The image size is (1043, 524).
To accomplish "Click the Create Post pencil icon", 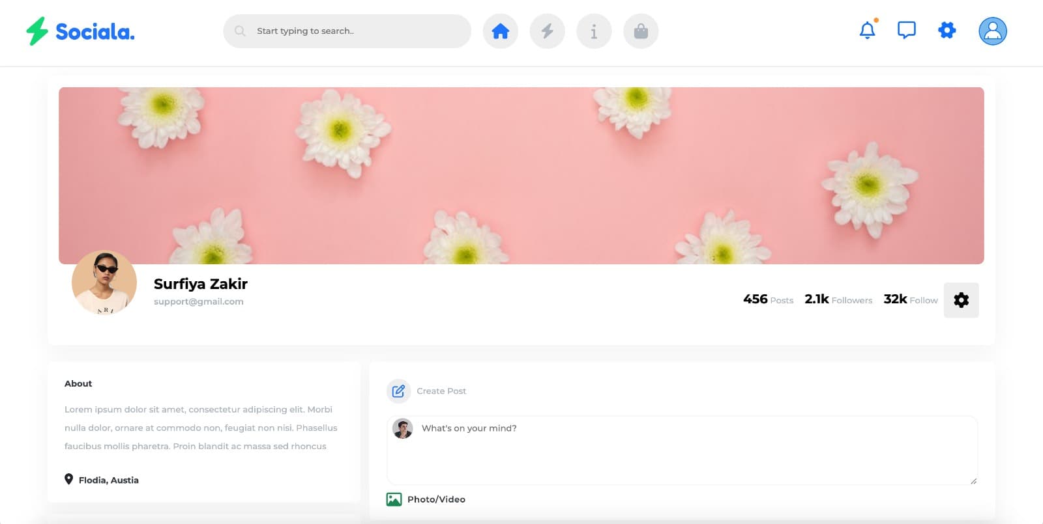I will click(398, 391).
